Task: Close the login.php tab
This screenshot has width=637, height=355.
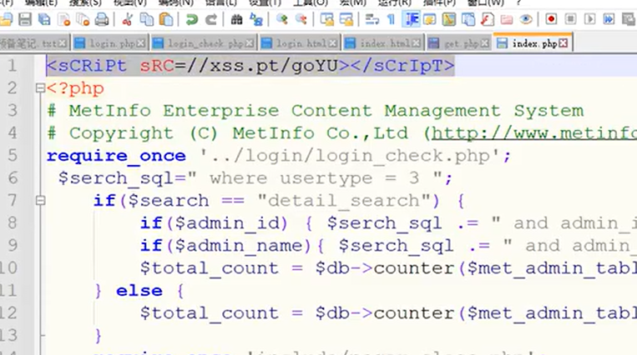Action: pos(140,43)
